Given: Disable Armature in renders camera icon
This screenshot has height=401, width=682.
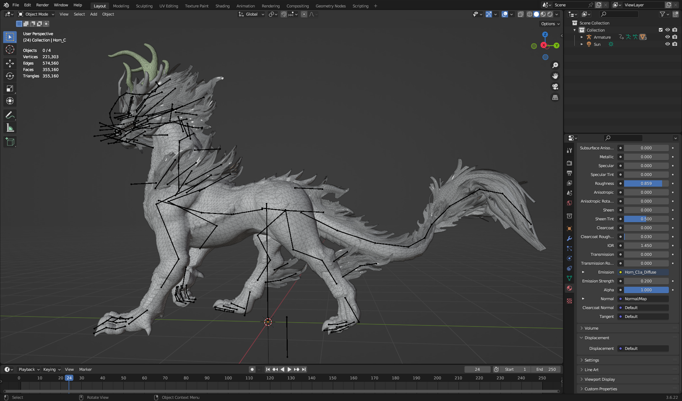Looking at the screenshot, I should (x=675, y=37).
